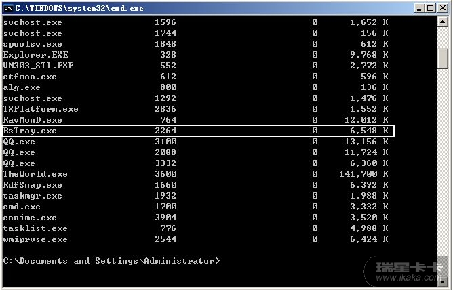The image size is (453, 290).
Task: Click memory value 12,012 K
Action: (366, 120)
